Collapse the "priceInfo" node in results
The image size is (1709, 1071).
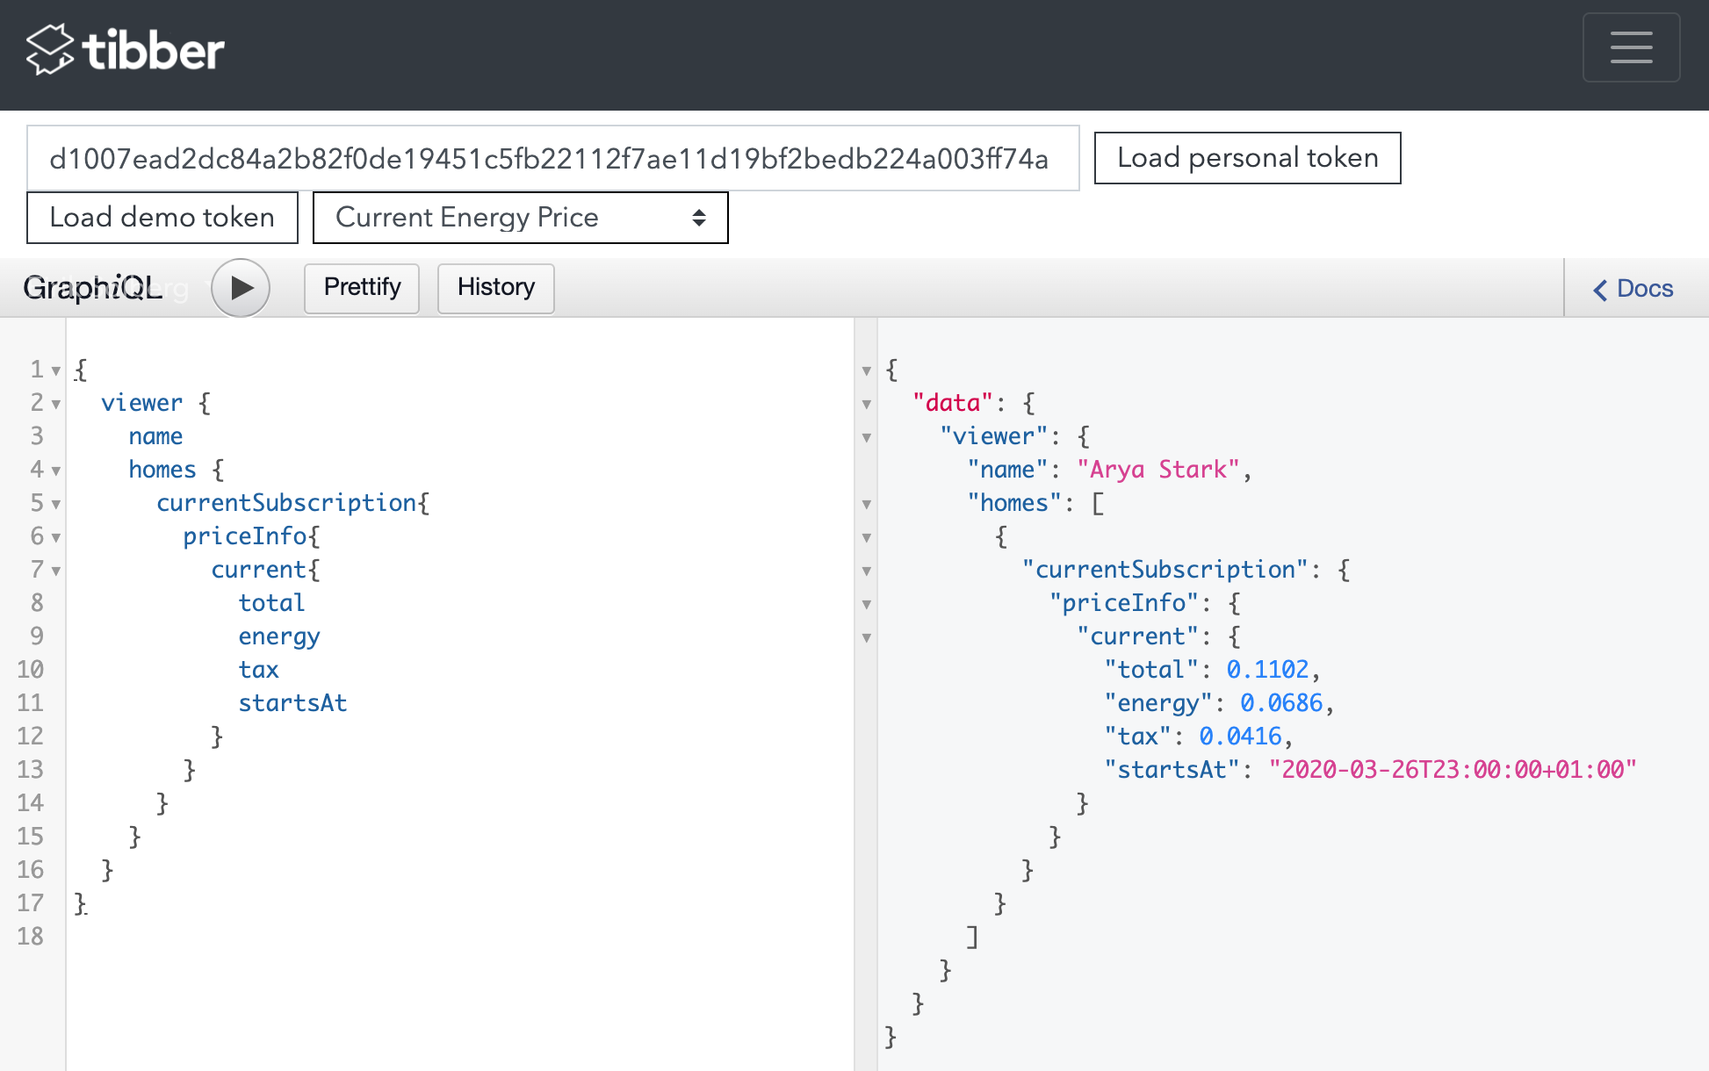(867, 604)
